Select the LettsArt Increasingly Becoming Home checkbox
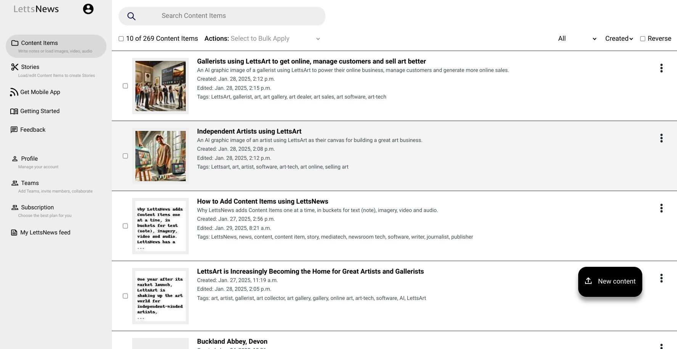 pos(125,296)
